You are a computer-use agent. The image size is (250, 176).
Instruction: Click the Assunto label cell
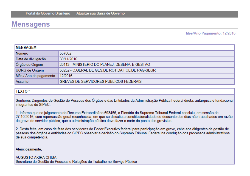[x=37, y=81]
